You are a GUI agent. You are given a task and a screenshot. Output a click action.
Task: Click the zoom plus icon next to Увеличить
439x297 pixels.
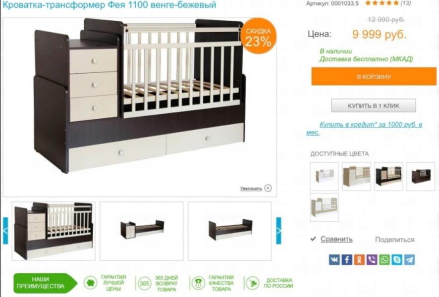click(x=268, y=188)
